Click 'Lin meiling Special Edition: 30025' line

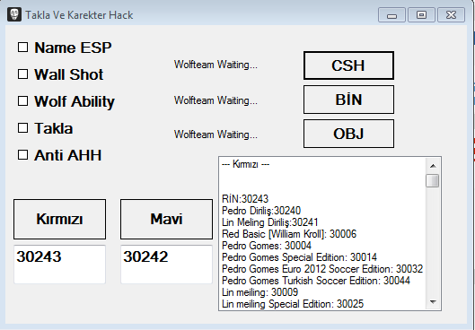point(293,304)
